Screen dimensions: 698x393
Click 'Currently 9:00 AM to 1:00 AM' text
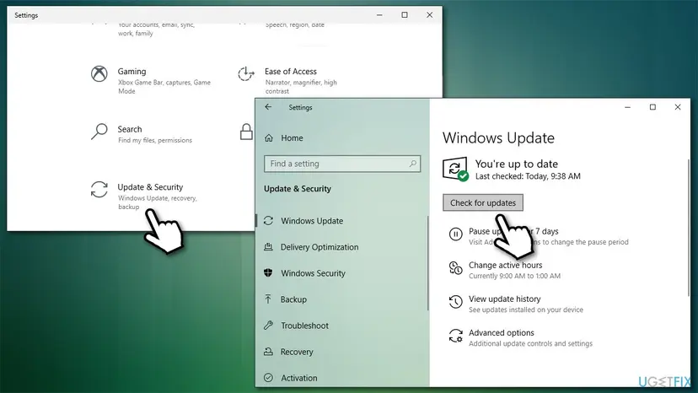[514, 277]
